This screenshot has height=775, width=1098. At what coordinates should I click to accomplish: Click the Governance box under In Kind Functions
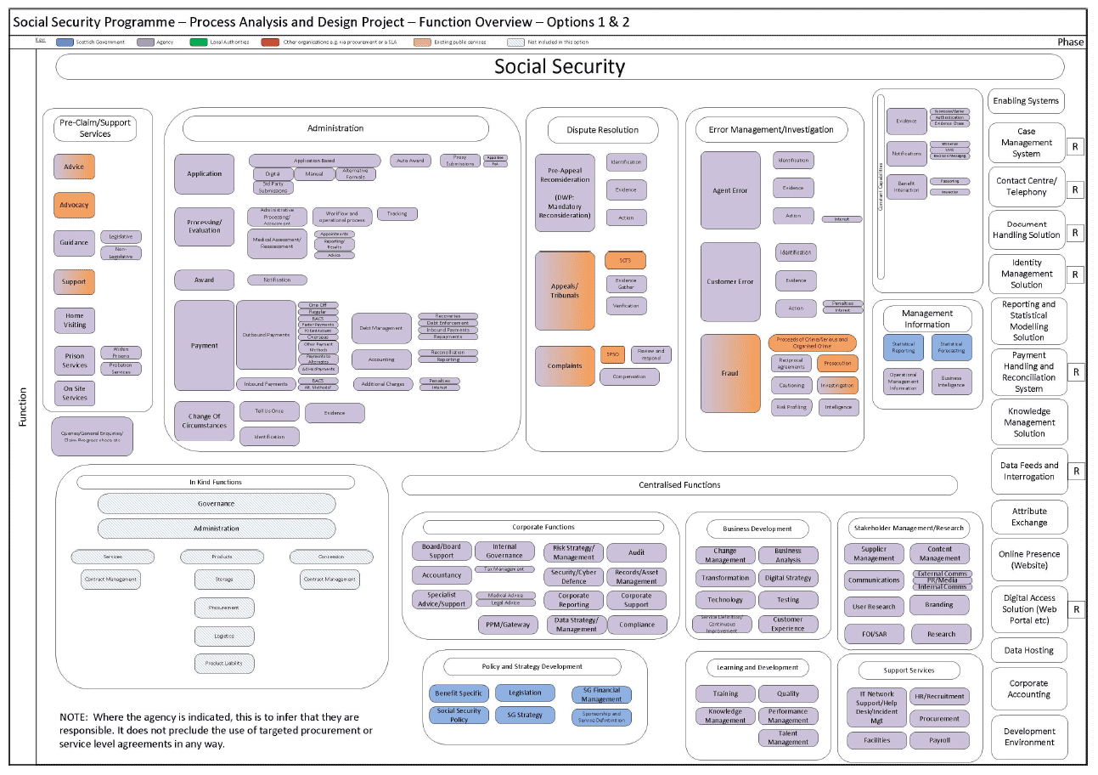[216, 504]
